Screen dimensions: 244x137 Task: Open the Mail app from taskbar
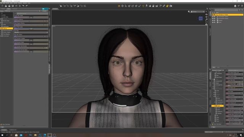click(21, 135)
